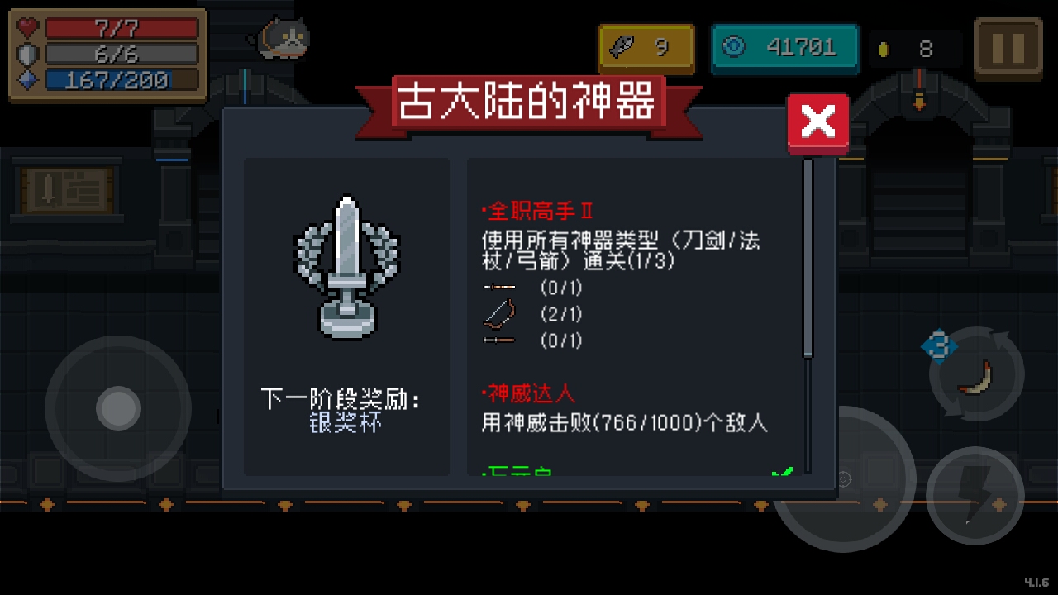Tap the green checkmark on completed achievement
The height and width of the screenshot is (595, 1058).
[782, 474]
